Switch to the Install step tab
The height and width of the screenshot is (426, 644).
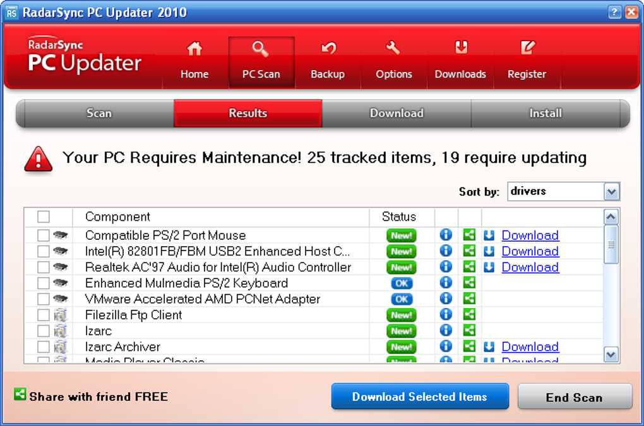[x=546, y=113]
